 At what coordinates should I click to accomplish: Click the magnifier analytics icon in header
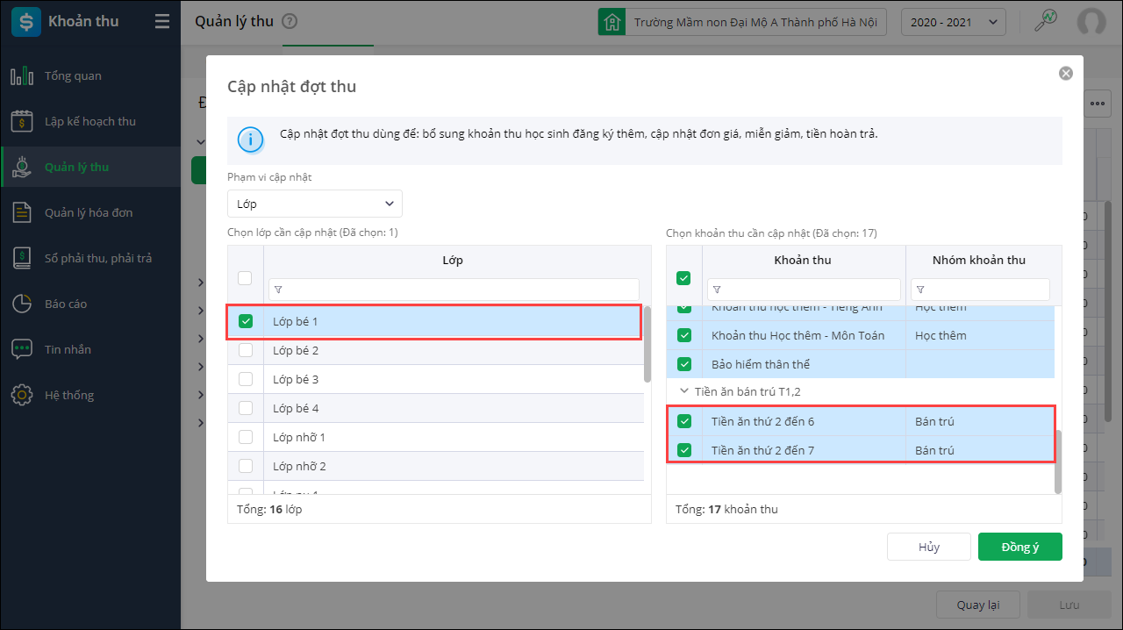tap(1045, 21)
